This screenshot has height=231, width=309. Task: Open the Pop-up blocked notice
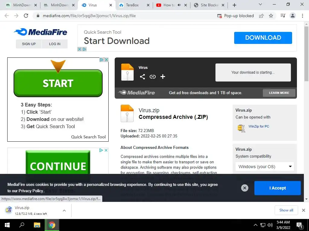pyautogui.click(x=235, y=16)
